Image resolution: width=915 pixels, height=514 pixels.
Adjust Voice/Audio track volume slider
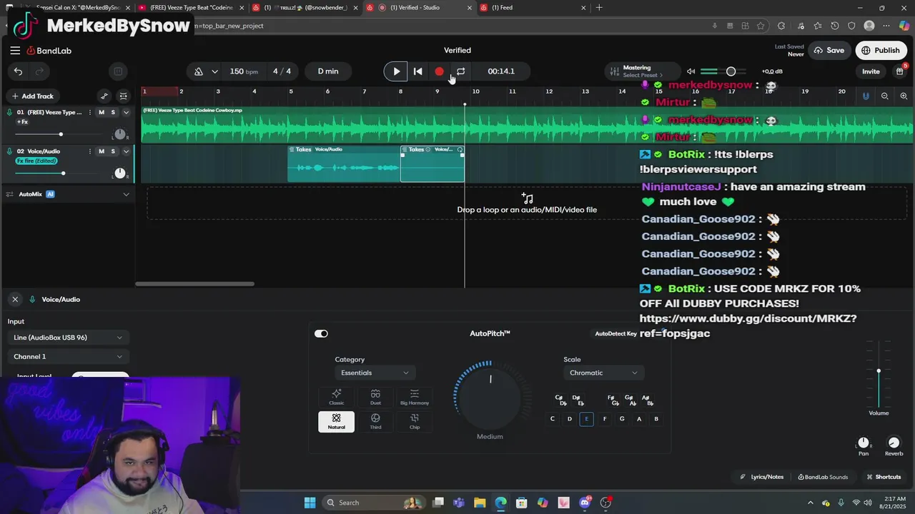pos(63,173)
